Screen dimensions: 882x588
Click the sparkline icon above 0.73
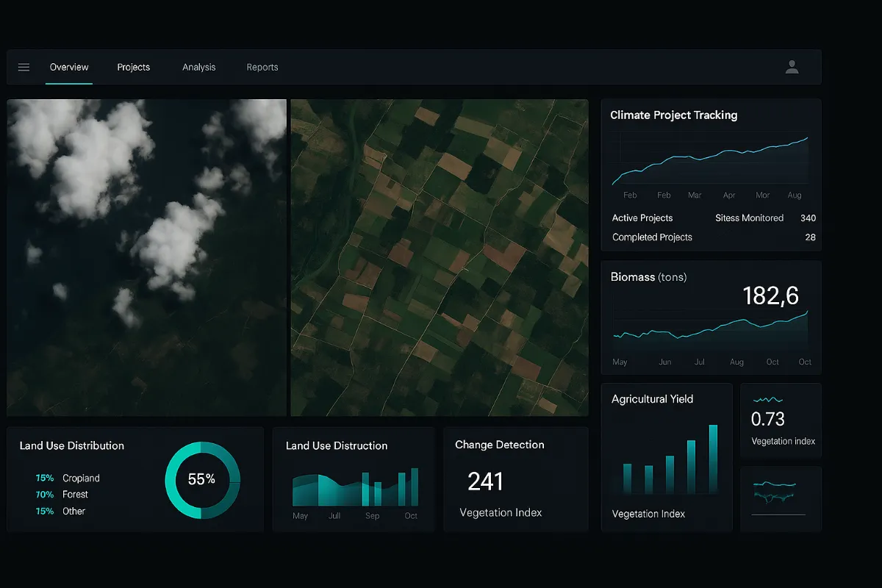click(x=768, y=401)
